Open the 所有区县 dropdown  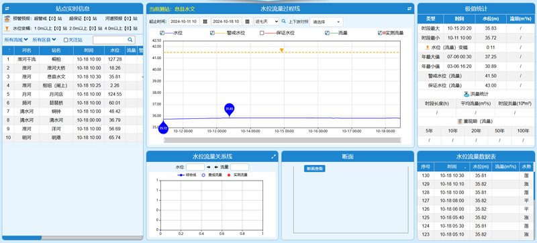pyautogui.click(x=44, y=40)
